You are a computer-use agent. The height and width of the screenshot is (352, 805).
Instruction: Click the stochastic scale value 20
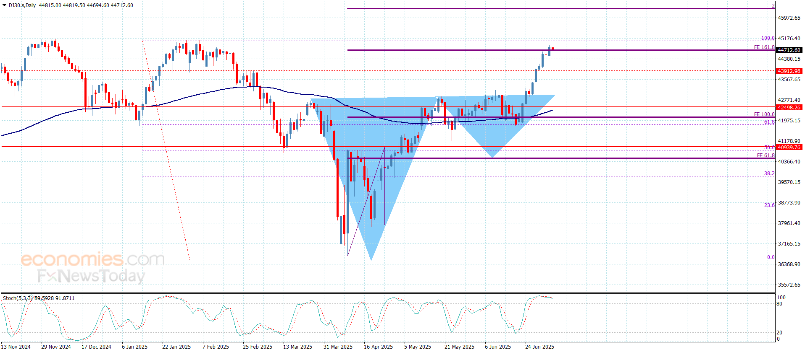point(779,333)
